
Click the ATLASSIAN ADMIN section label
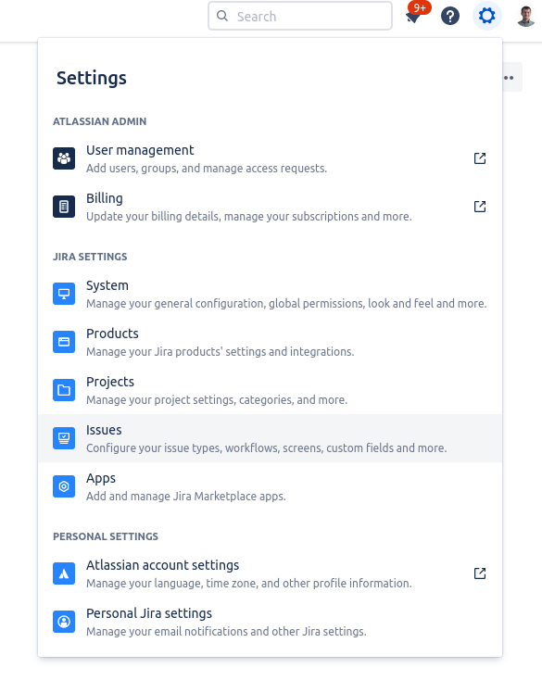pyautogui.click(x=99, y=121)
